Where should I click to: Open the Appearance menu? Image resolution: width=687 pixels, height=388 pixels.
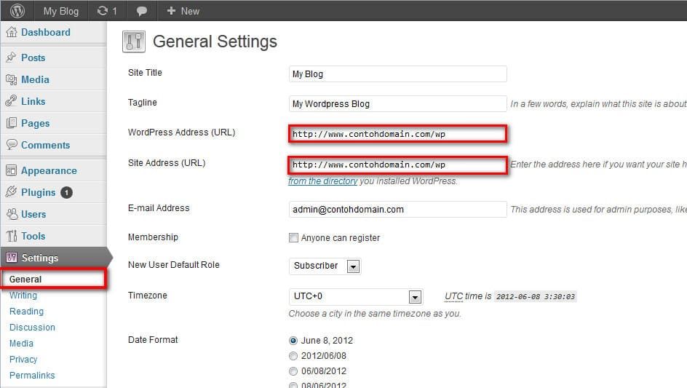[49, 171]
